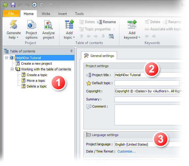Click the Project title input field
Viewport: 189px width, 166px height.
pyautogui.click(x=149, y=75)
